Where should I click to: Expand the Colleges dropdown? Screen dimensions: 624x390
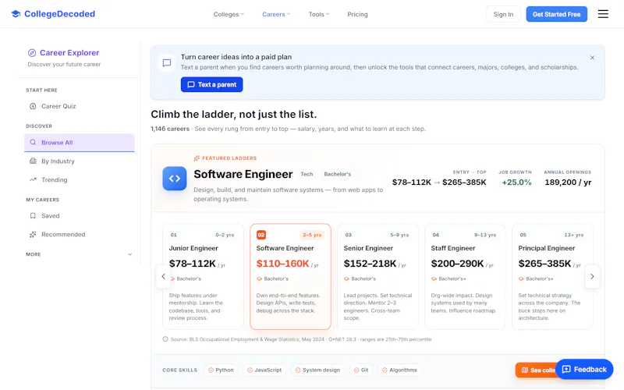(229, 14)
